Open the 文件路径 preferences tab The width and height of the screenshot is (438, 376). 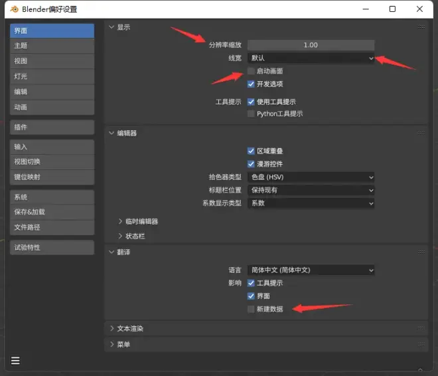point(52,227)
